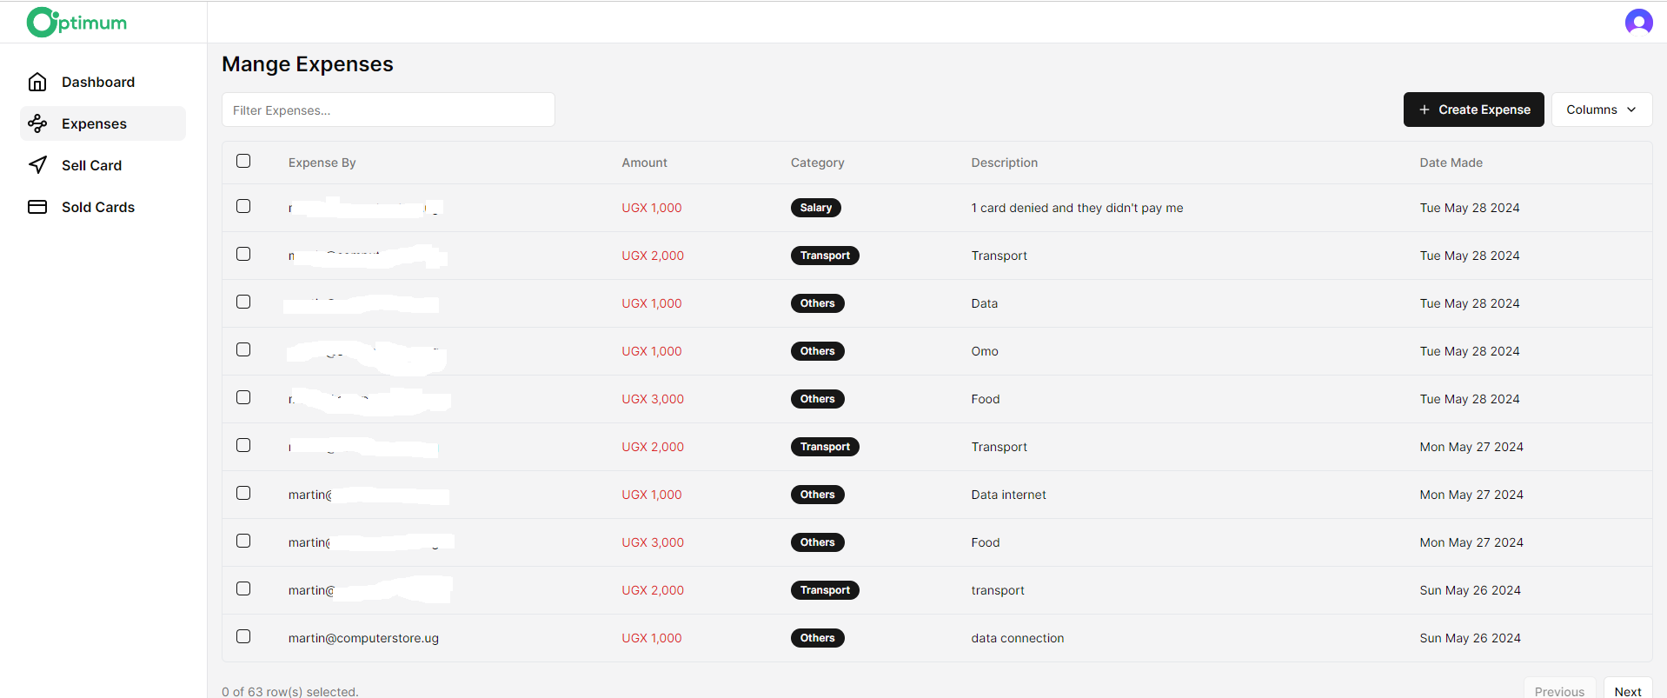
Task: Go to the Next page of expenses
Action: click(1627, 691)
